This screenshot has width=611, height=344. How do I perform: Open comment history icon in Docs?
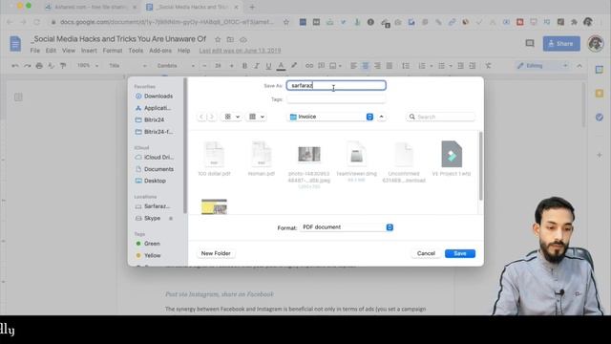click(x=530, y=43)
